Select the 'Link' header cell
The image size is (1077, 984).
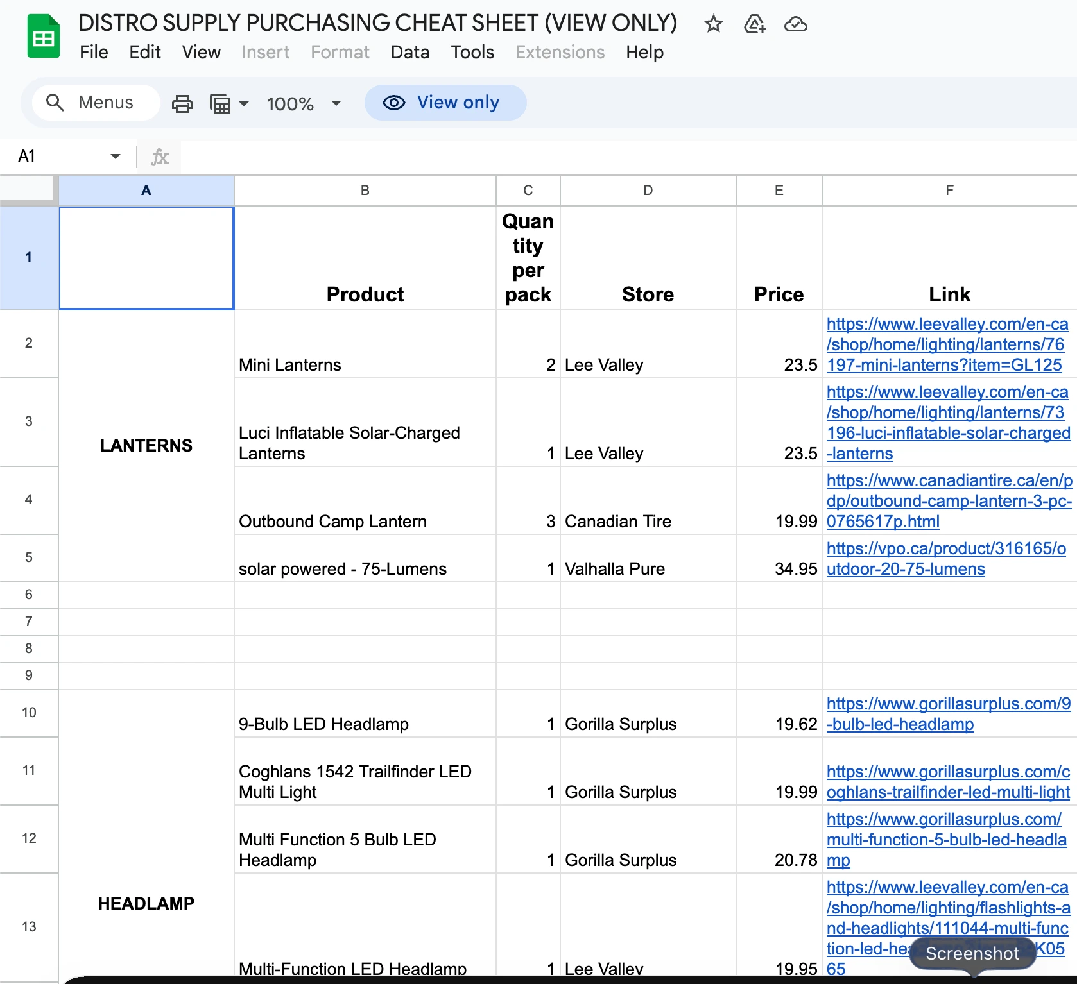coord(950,259)
